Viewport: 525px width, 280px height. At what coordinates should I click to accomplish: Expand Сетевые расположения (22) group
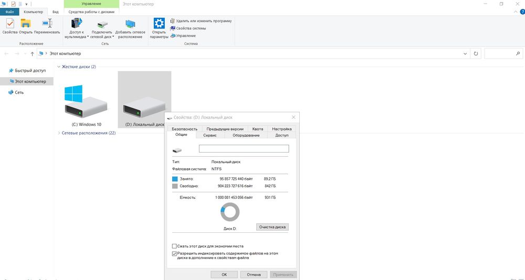click(59, 133)
